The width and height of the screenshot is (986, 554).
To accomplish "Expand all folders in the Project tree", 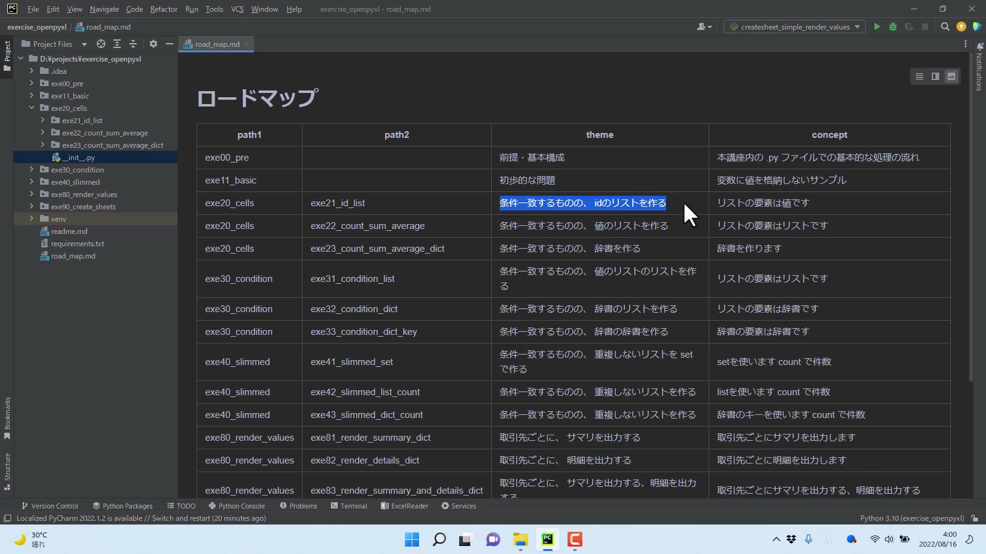I will coord(117,44).
